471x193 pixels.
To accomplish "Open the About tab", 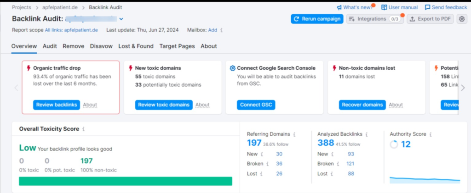I will tap(209, 46).
